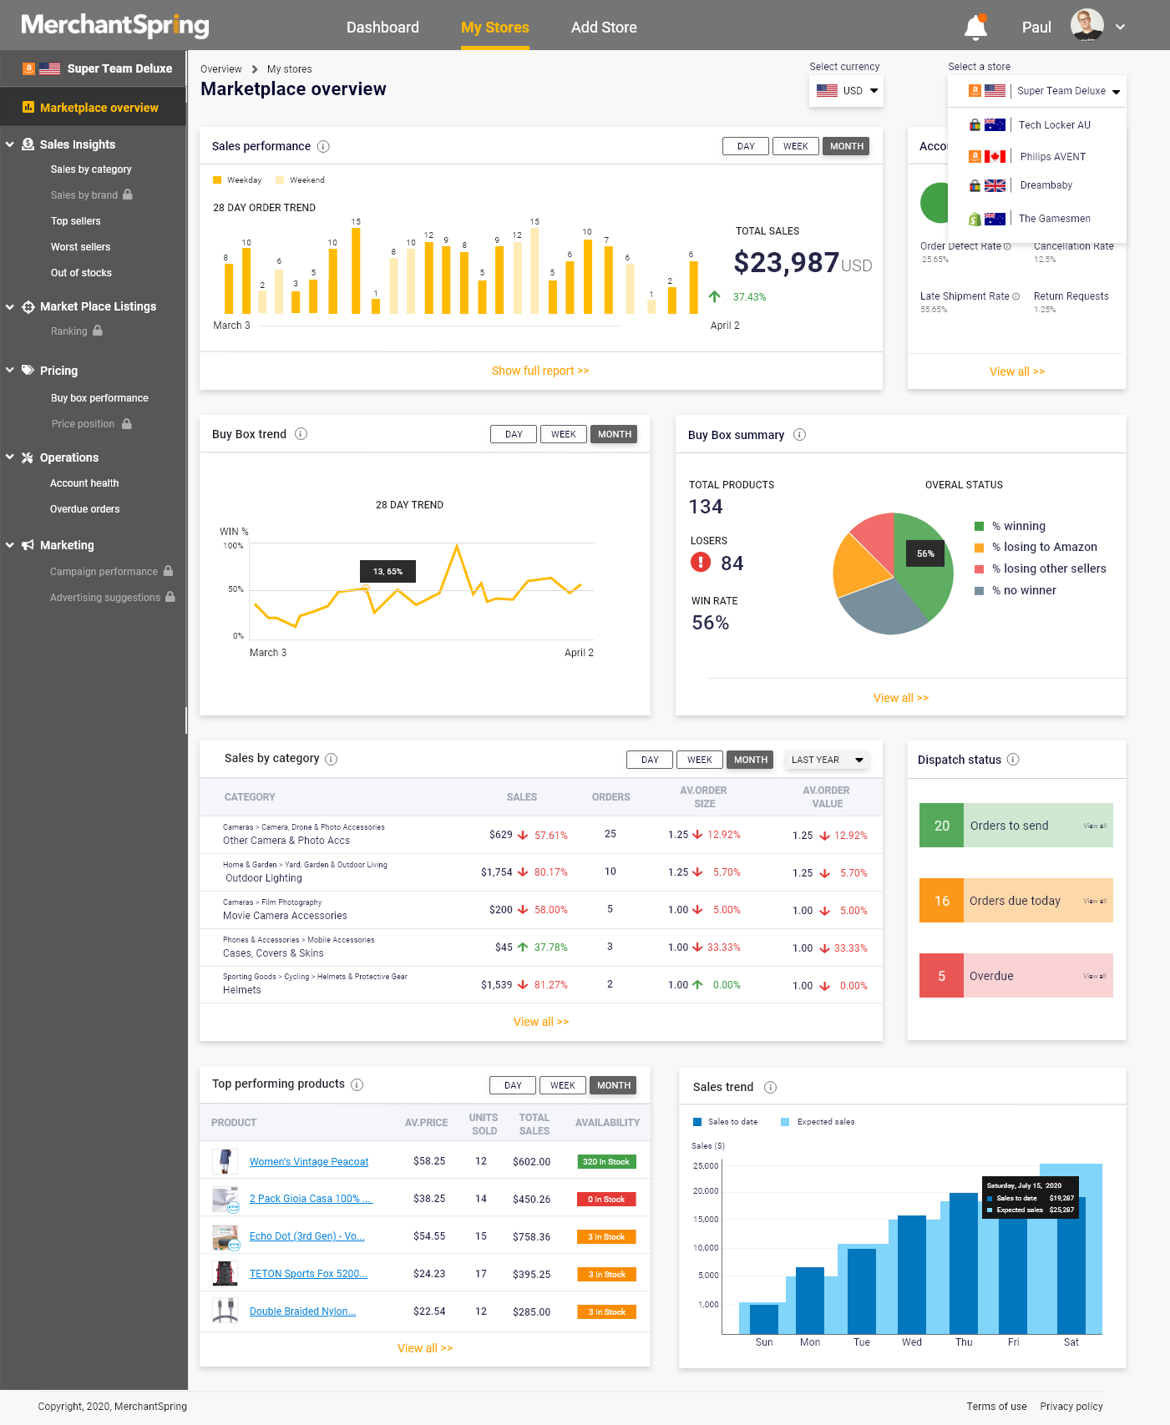Open the USD currency dropdown
The image size is (1170, 1425).
pyautogui.click(x=846, y=91)
